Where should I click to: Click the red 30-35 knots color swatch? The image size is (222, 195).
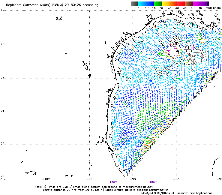(181, 4)
